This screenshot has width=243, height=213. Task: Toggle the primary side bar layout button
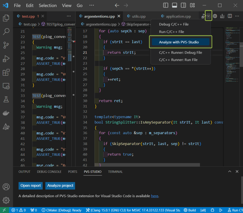pos(166,5)
